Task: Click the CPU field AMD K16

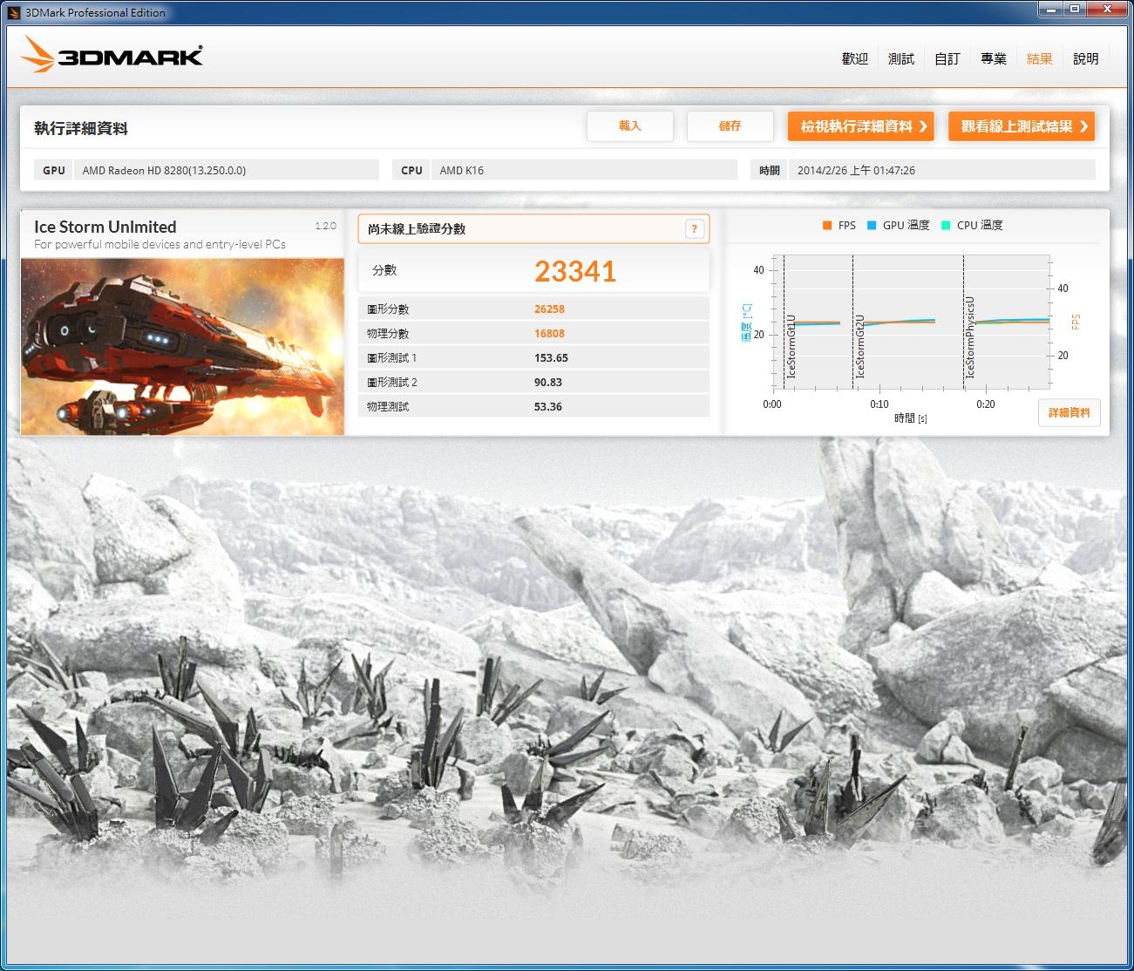Action: point(584,170)
